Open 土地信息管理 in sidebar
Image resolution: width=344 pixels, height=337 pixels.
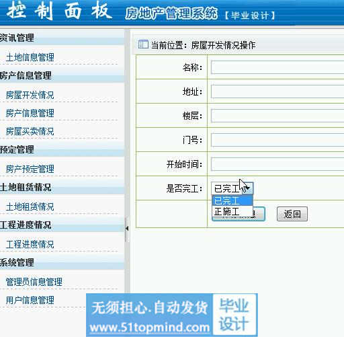click(30, 57)
